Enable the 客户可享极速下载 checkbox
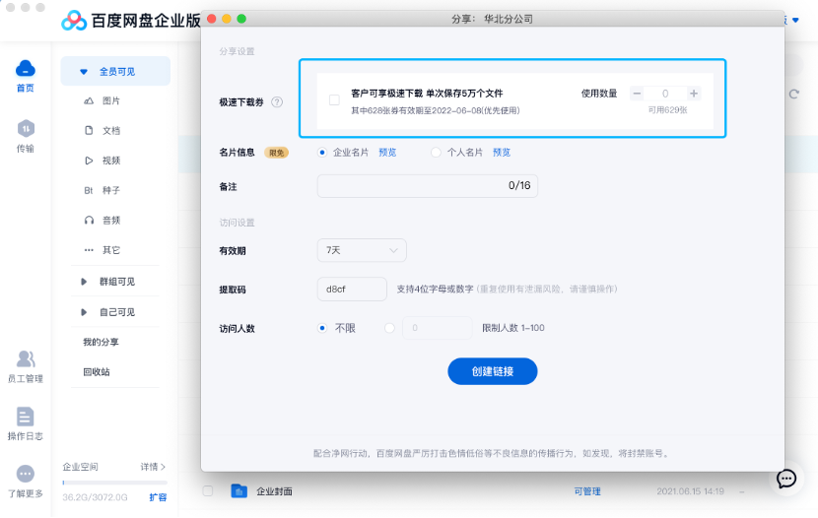 [x=334, y=100]
